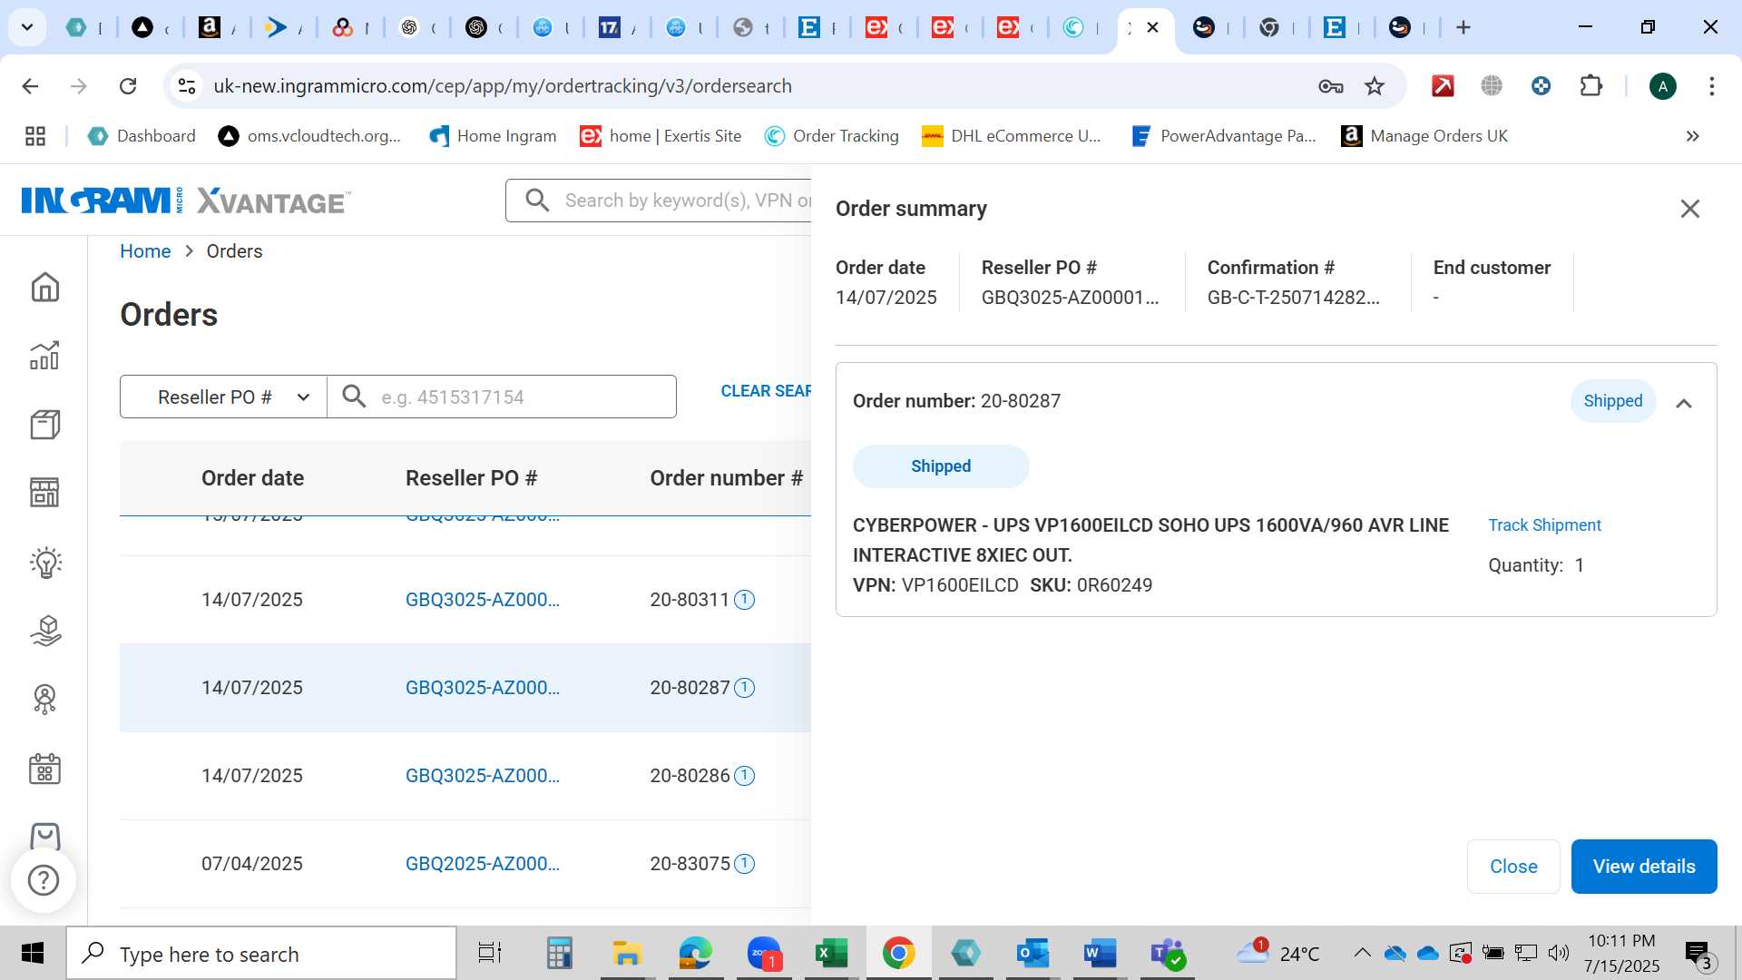Open the award badge sidebar icon

pos(44,700)
